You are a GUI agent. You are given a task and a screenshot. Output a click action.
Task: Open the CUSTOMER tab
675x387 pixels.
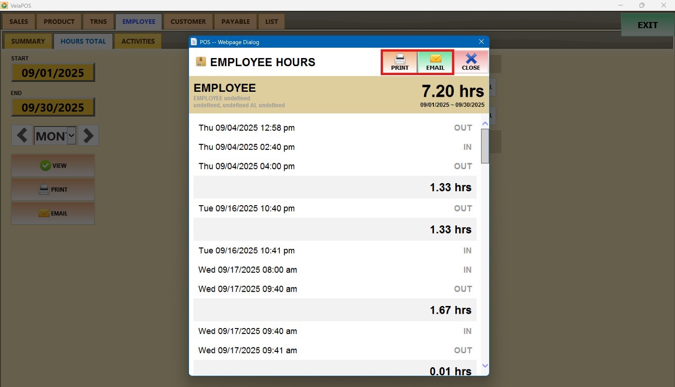[x=188, y=22]
